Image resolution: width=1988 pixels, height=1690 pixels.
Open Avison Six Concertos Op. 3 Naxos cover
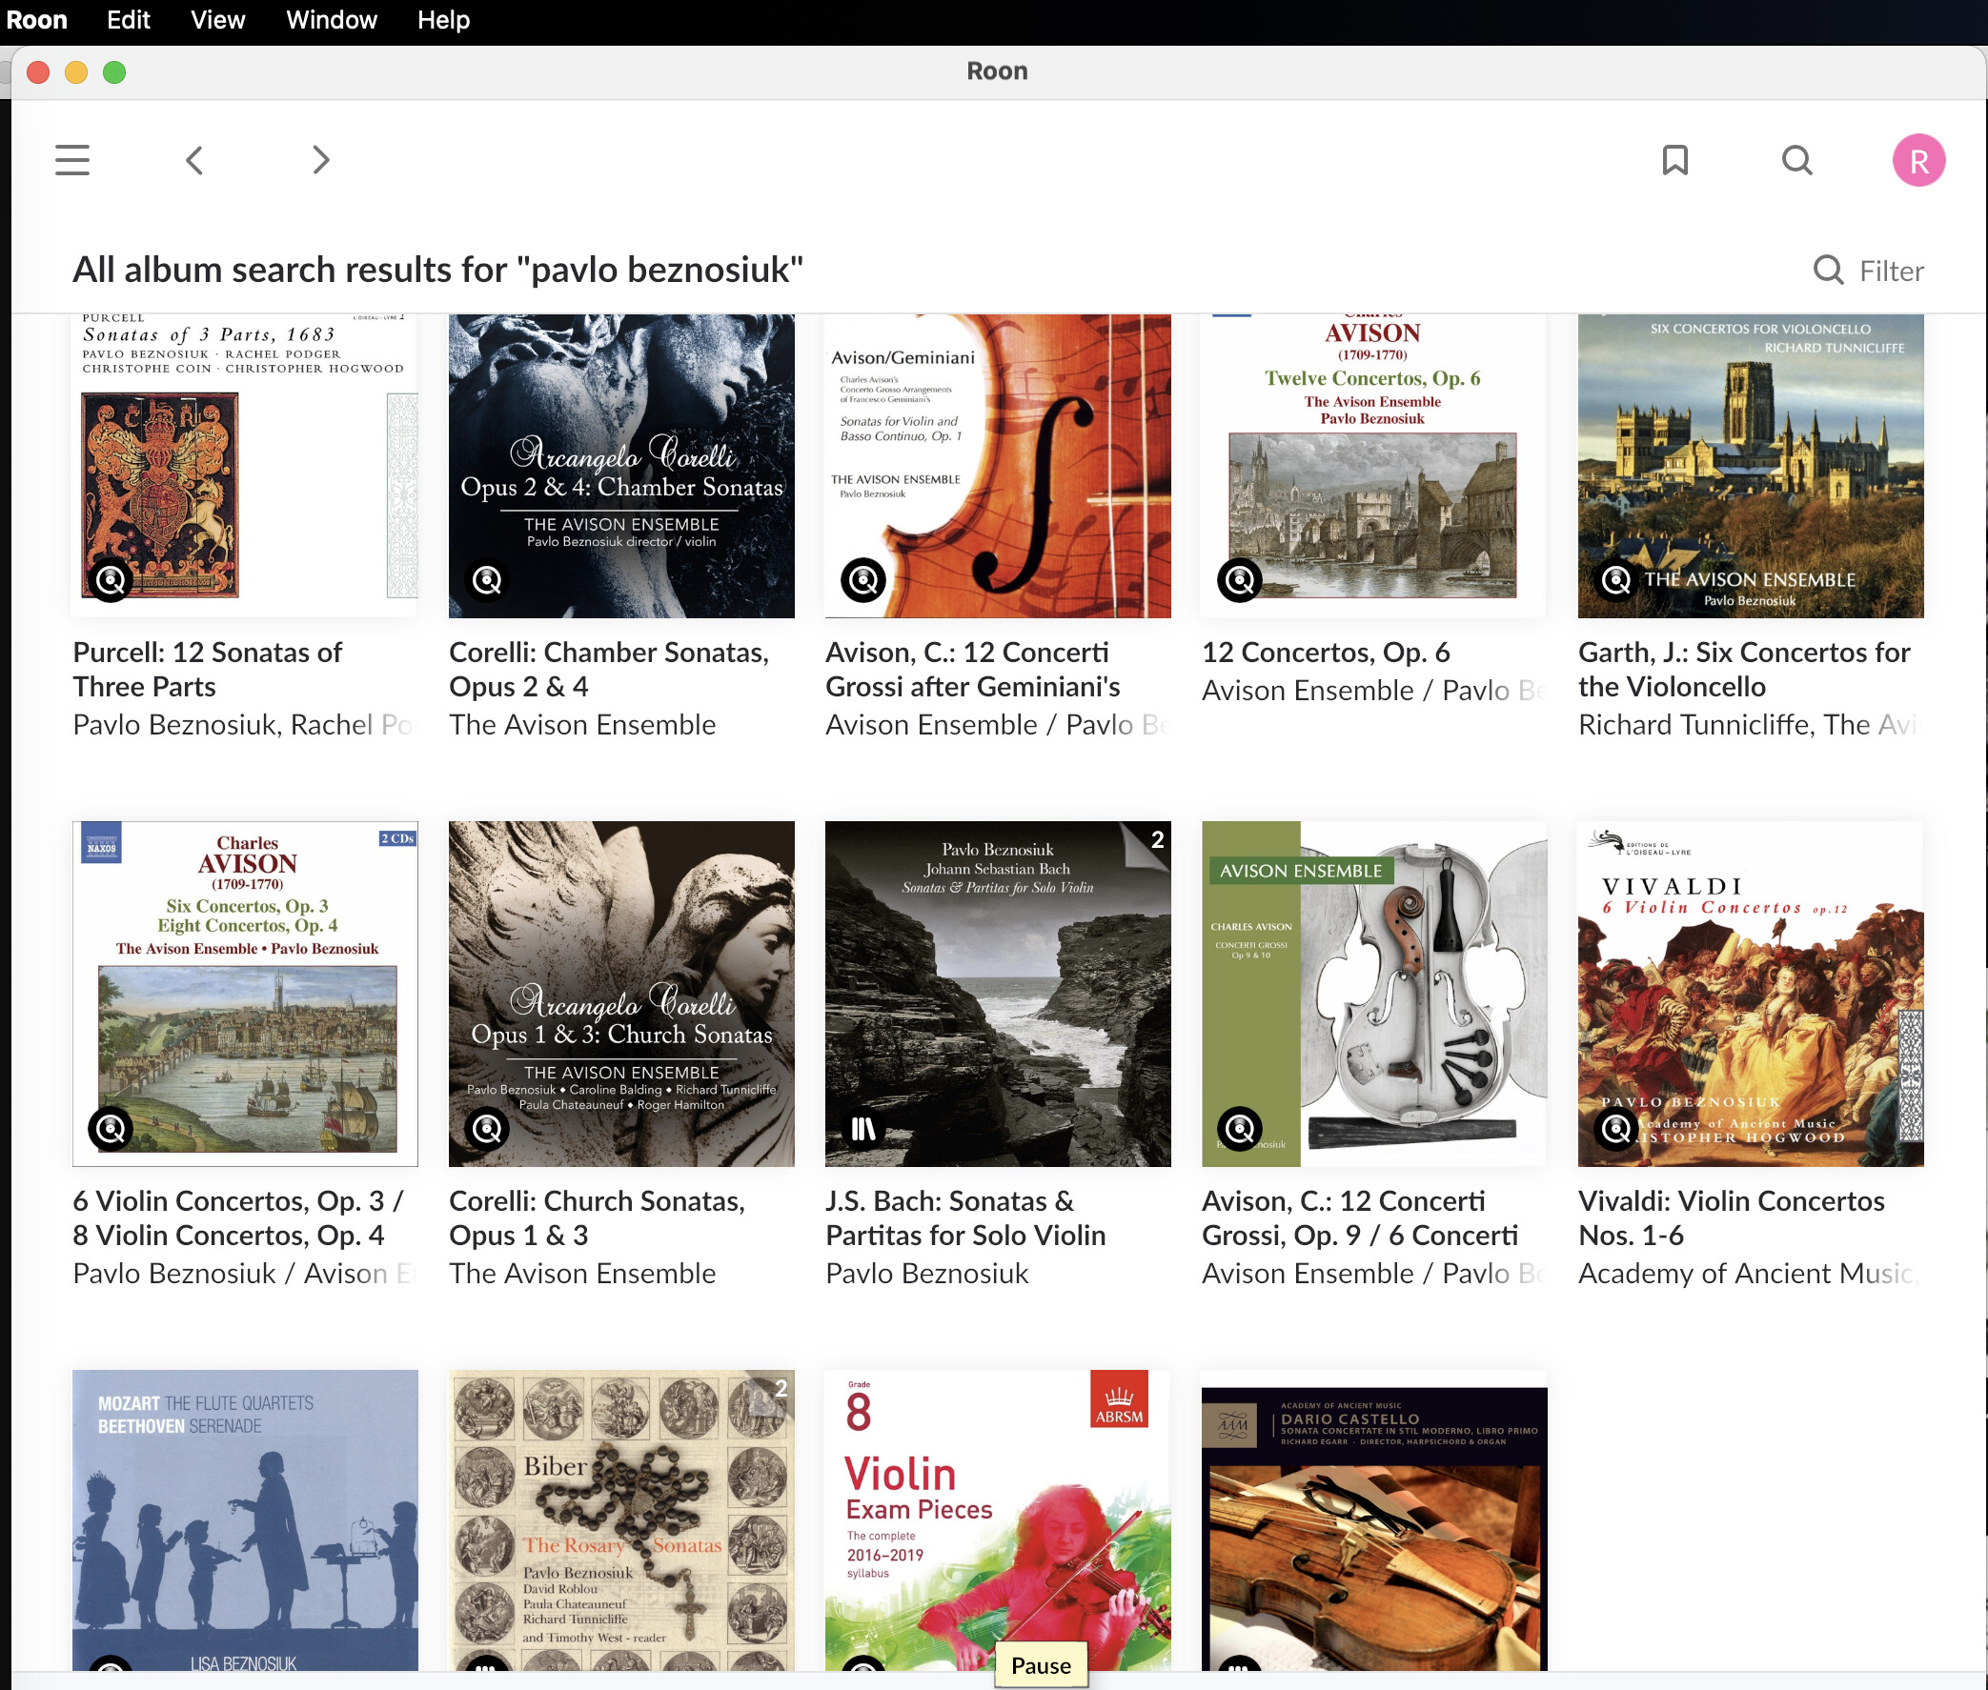pos(245,994)
